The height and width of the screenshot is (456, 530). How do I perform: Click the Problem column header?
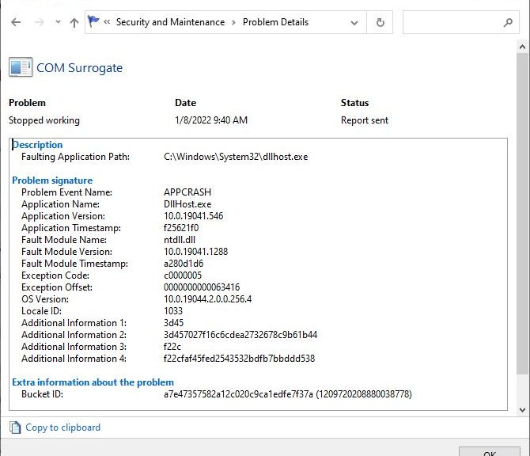coord(27,102)
